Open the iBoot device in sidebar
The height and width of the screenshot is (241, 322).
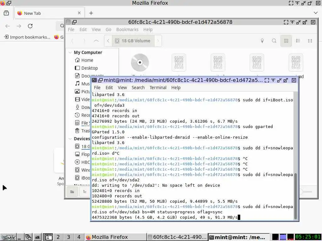click(x=83, y=178)
